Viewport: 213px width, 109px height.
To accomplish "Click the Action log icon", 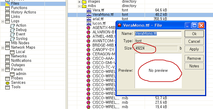I will 12,26.
